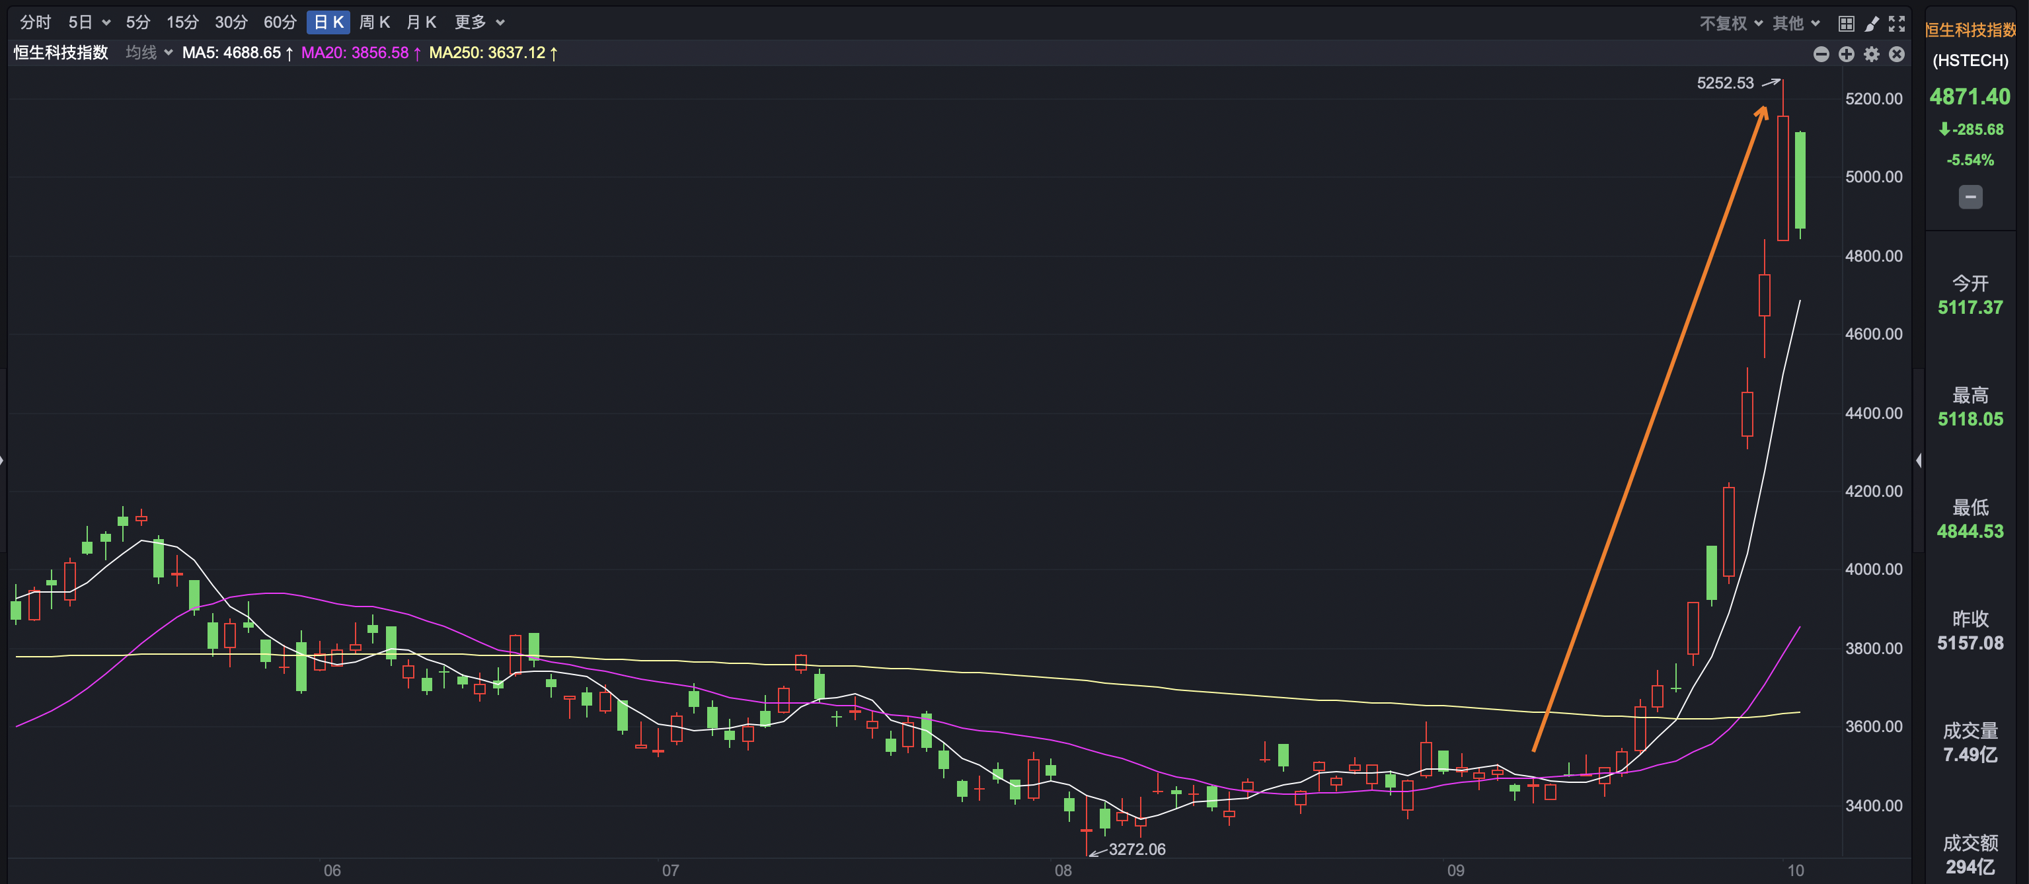Collapse the right info panel via the arrow
Viewport: 2029px width, 884px height.
point(1921,460)
